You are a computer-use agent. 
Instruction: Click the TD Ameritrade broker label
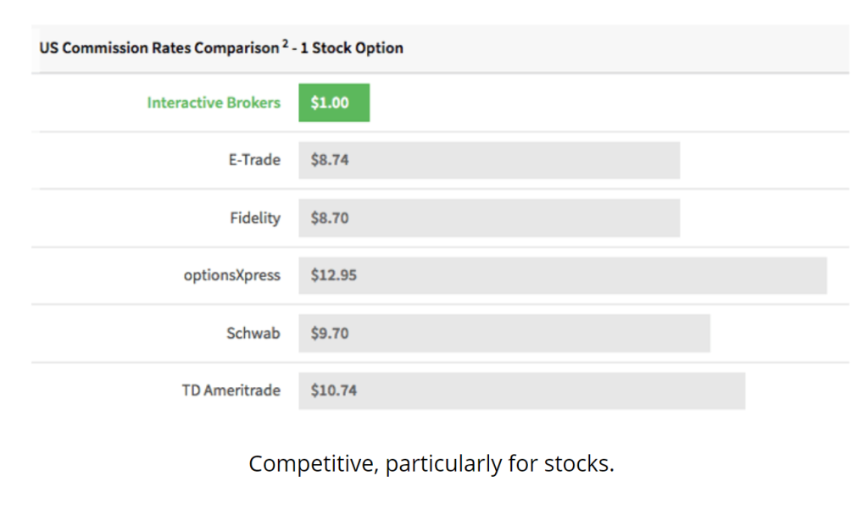[231, 390]
